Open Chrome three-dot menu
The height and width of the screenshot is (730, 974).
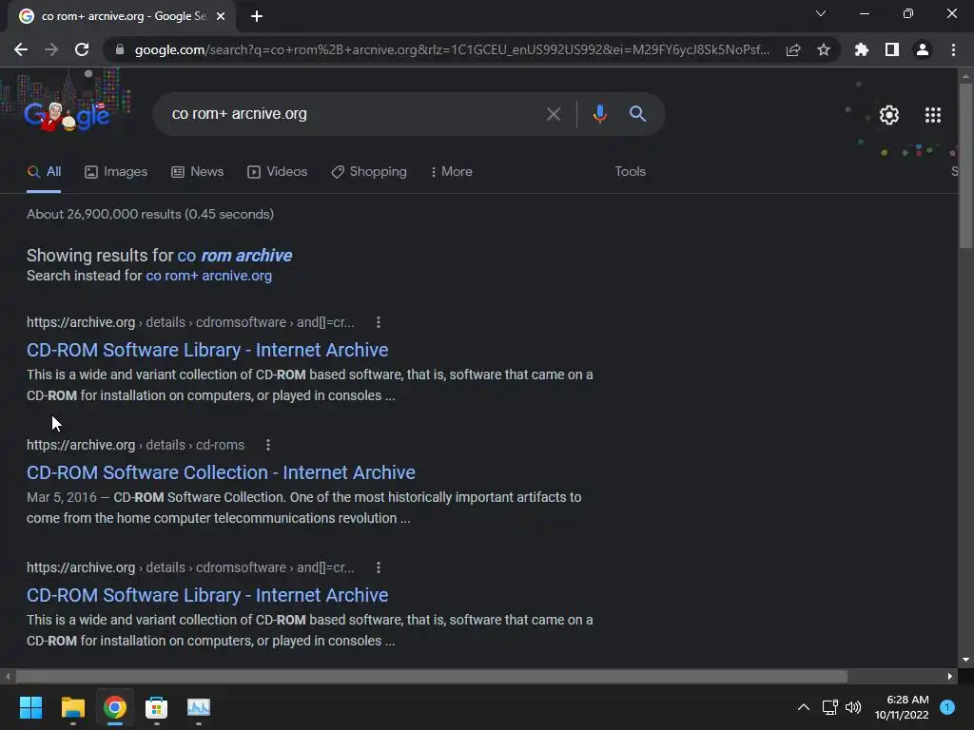(953, 49)
